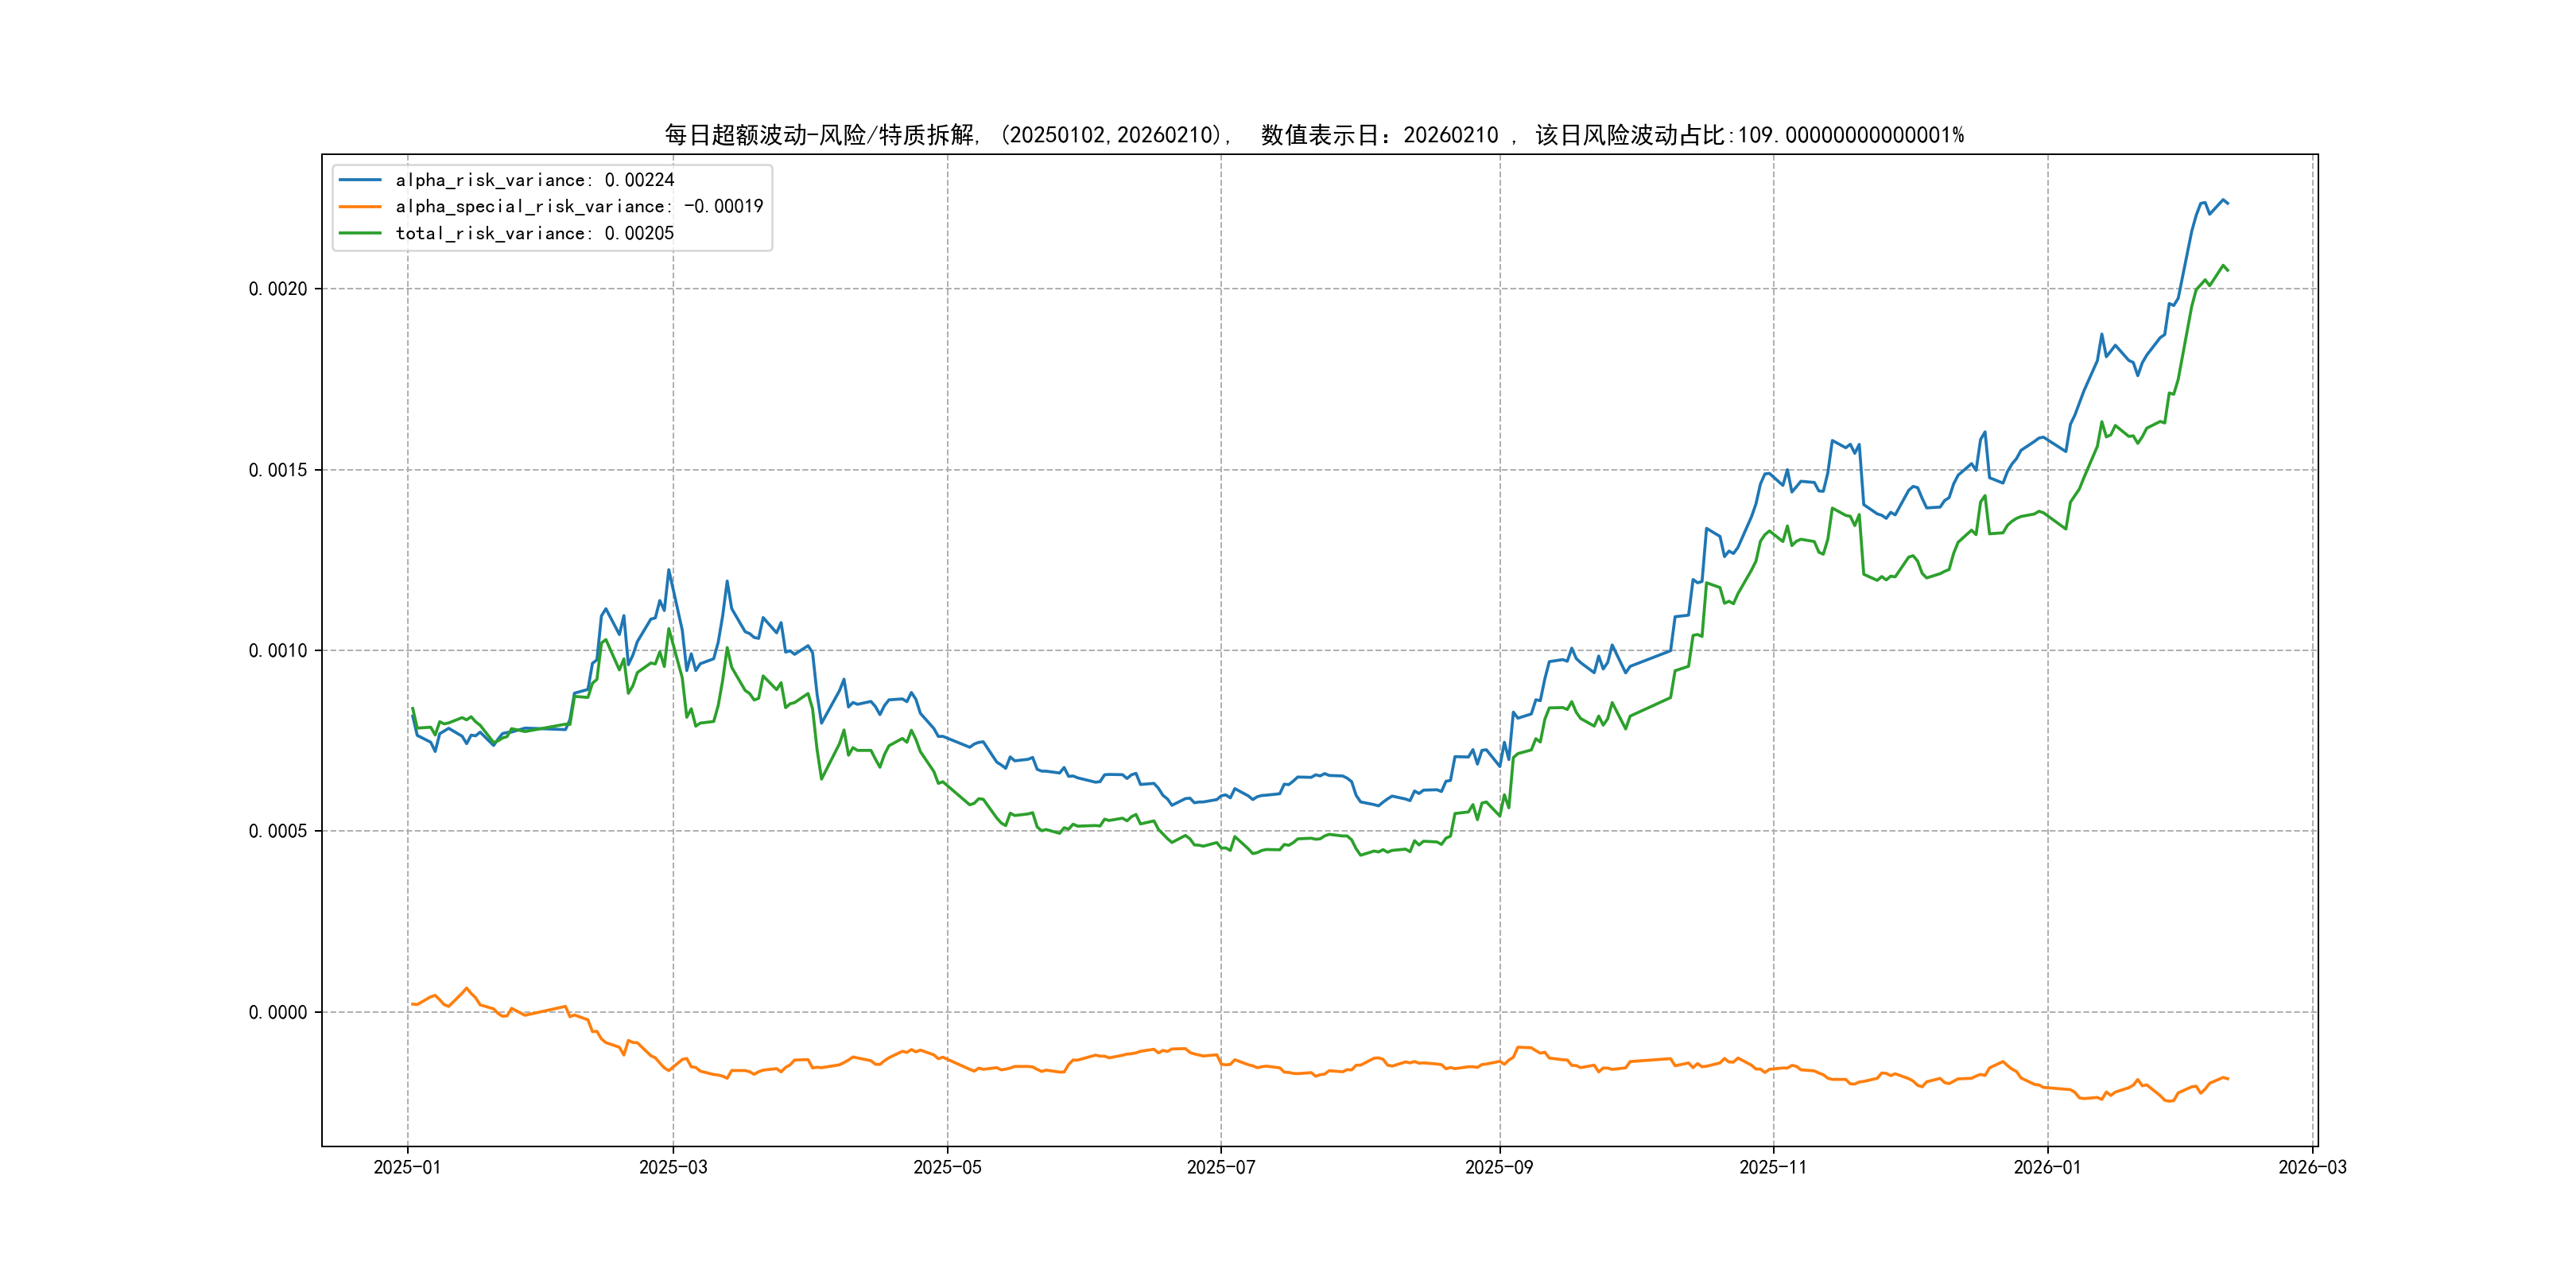Viewport: 2576px width, 1288px height.
Task: Click the 2026-03 x-axis tick label
Action: tap(2312, 1167)
